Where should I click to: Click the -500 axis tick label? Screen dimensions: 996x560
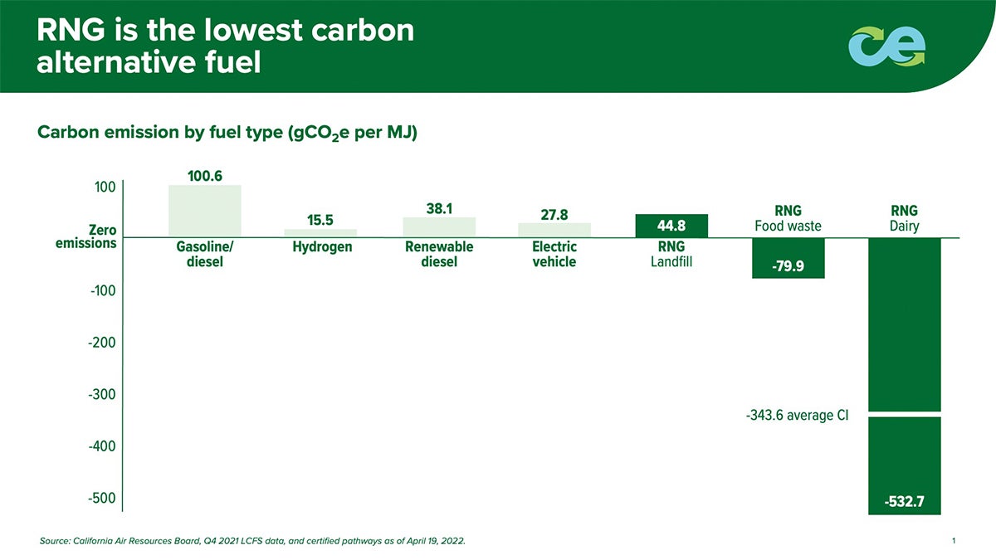click(102, 499)
